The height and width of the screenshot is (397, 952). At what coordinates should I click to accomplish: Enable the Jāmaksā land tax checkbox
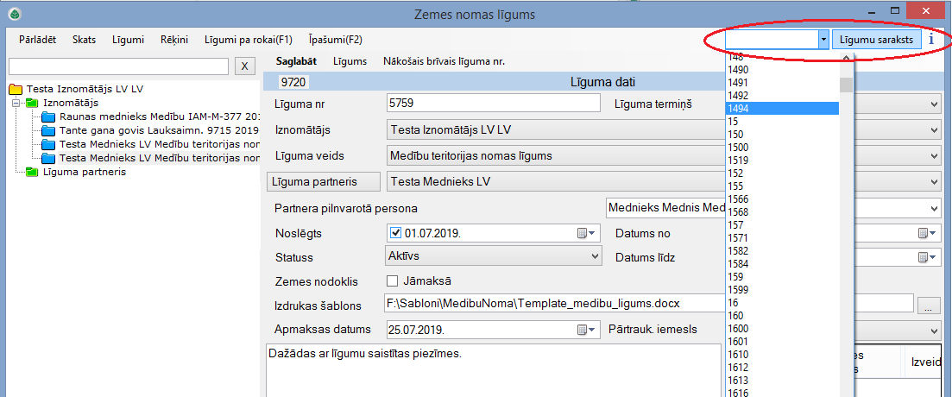pos(392,281)
